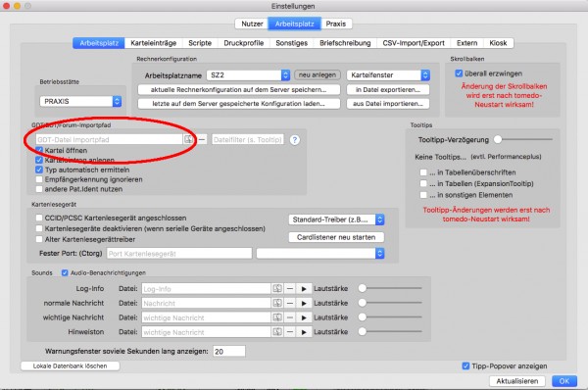
Task: Click the minus button beside GDT import path
Action: [x=202, y=139]
